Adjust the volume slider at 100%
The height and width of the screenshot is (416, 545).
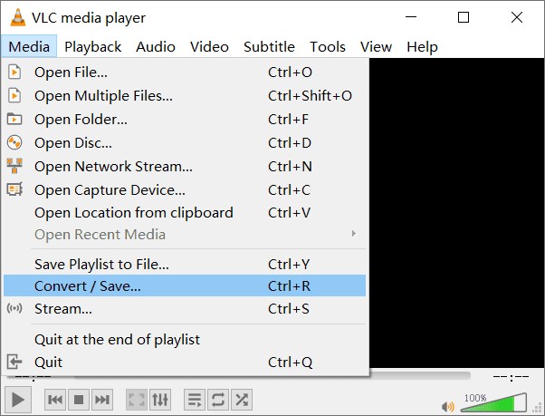(x=493, y=402)
